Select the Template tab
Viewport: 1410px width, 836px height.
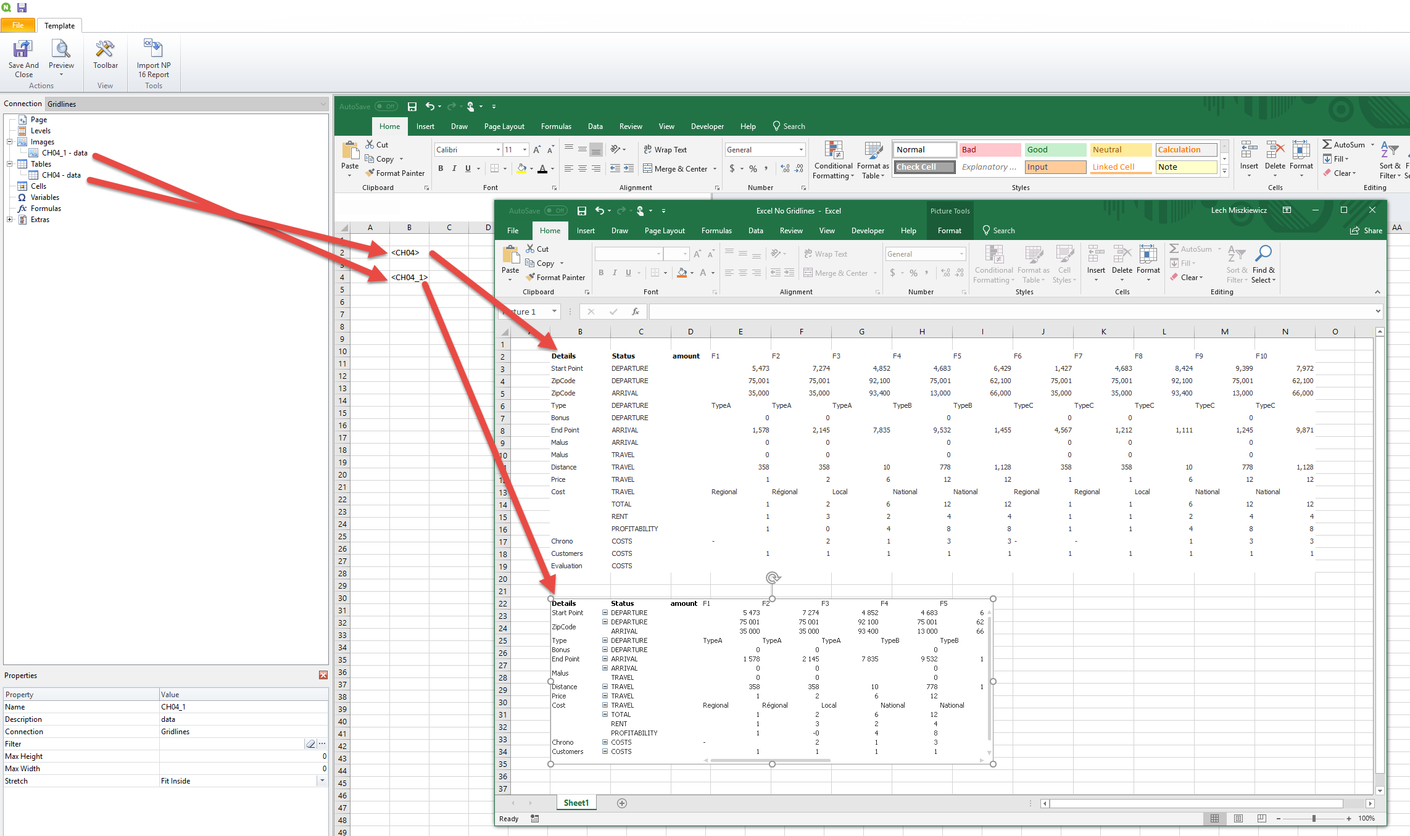tap(59, 25)
